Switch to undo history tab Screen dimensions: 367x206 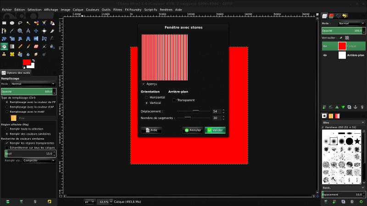coord(345,16)
